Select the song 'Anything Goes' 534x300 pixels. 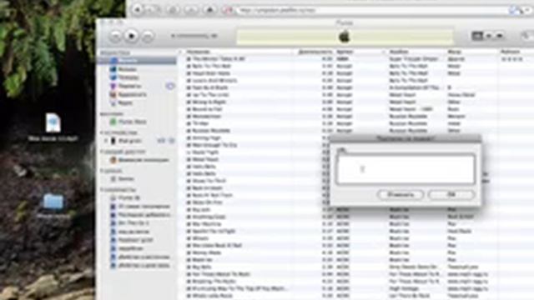click(209, 217)
